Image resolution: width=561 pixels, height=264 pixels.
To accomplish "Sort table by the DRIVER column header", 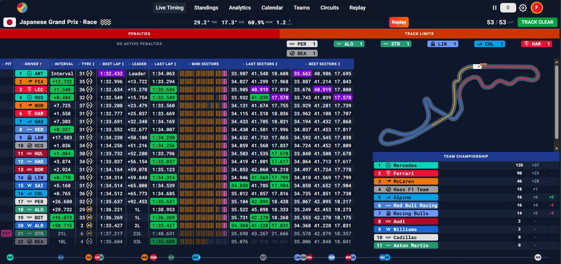I will (30, 64).
